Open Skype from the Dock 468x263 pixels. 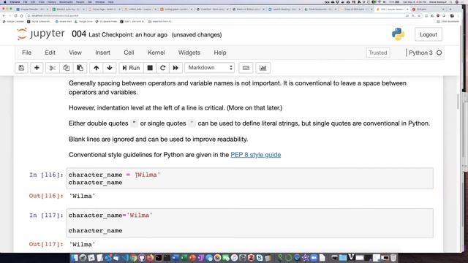(x=260, y=258)
